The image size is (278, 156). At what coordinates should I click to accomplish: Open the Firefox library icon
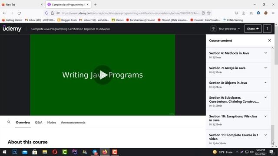click(251, 13)
